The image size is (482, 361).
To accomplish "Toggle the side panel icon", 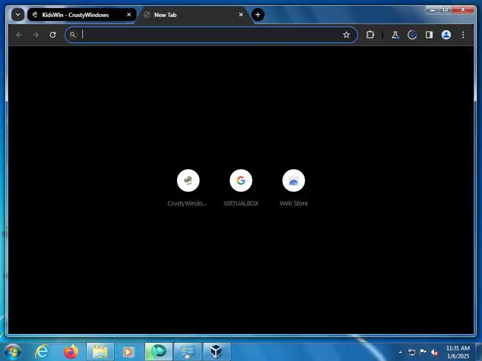I will 429,35.
